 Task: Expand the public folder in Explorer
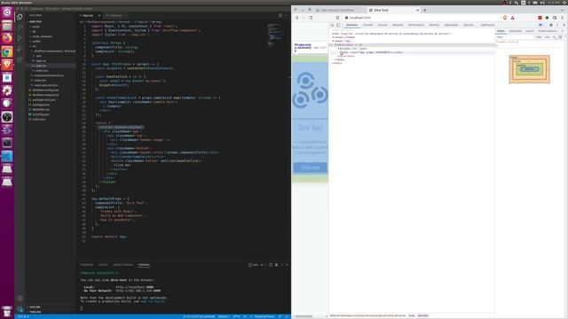coord(36,42)
